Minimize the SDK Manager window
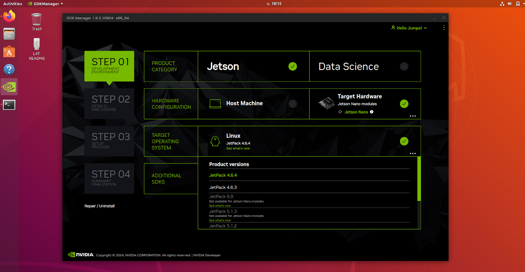Image resolution: width=525 pixels, height=272 pixels. (x=434, y=18)
